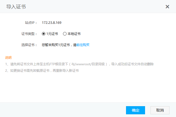Screen dimensions: 176x117
Task: Confirm import with the 确定 button
Action: click(x=135, y=110)
